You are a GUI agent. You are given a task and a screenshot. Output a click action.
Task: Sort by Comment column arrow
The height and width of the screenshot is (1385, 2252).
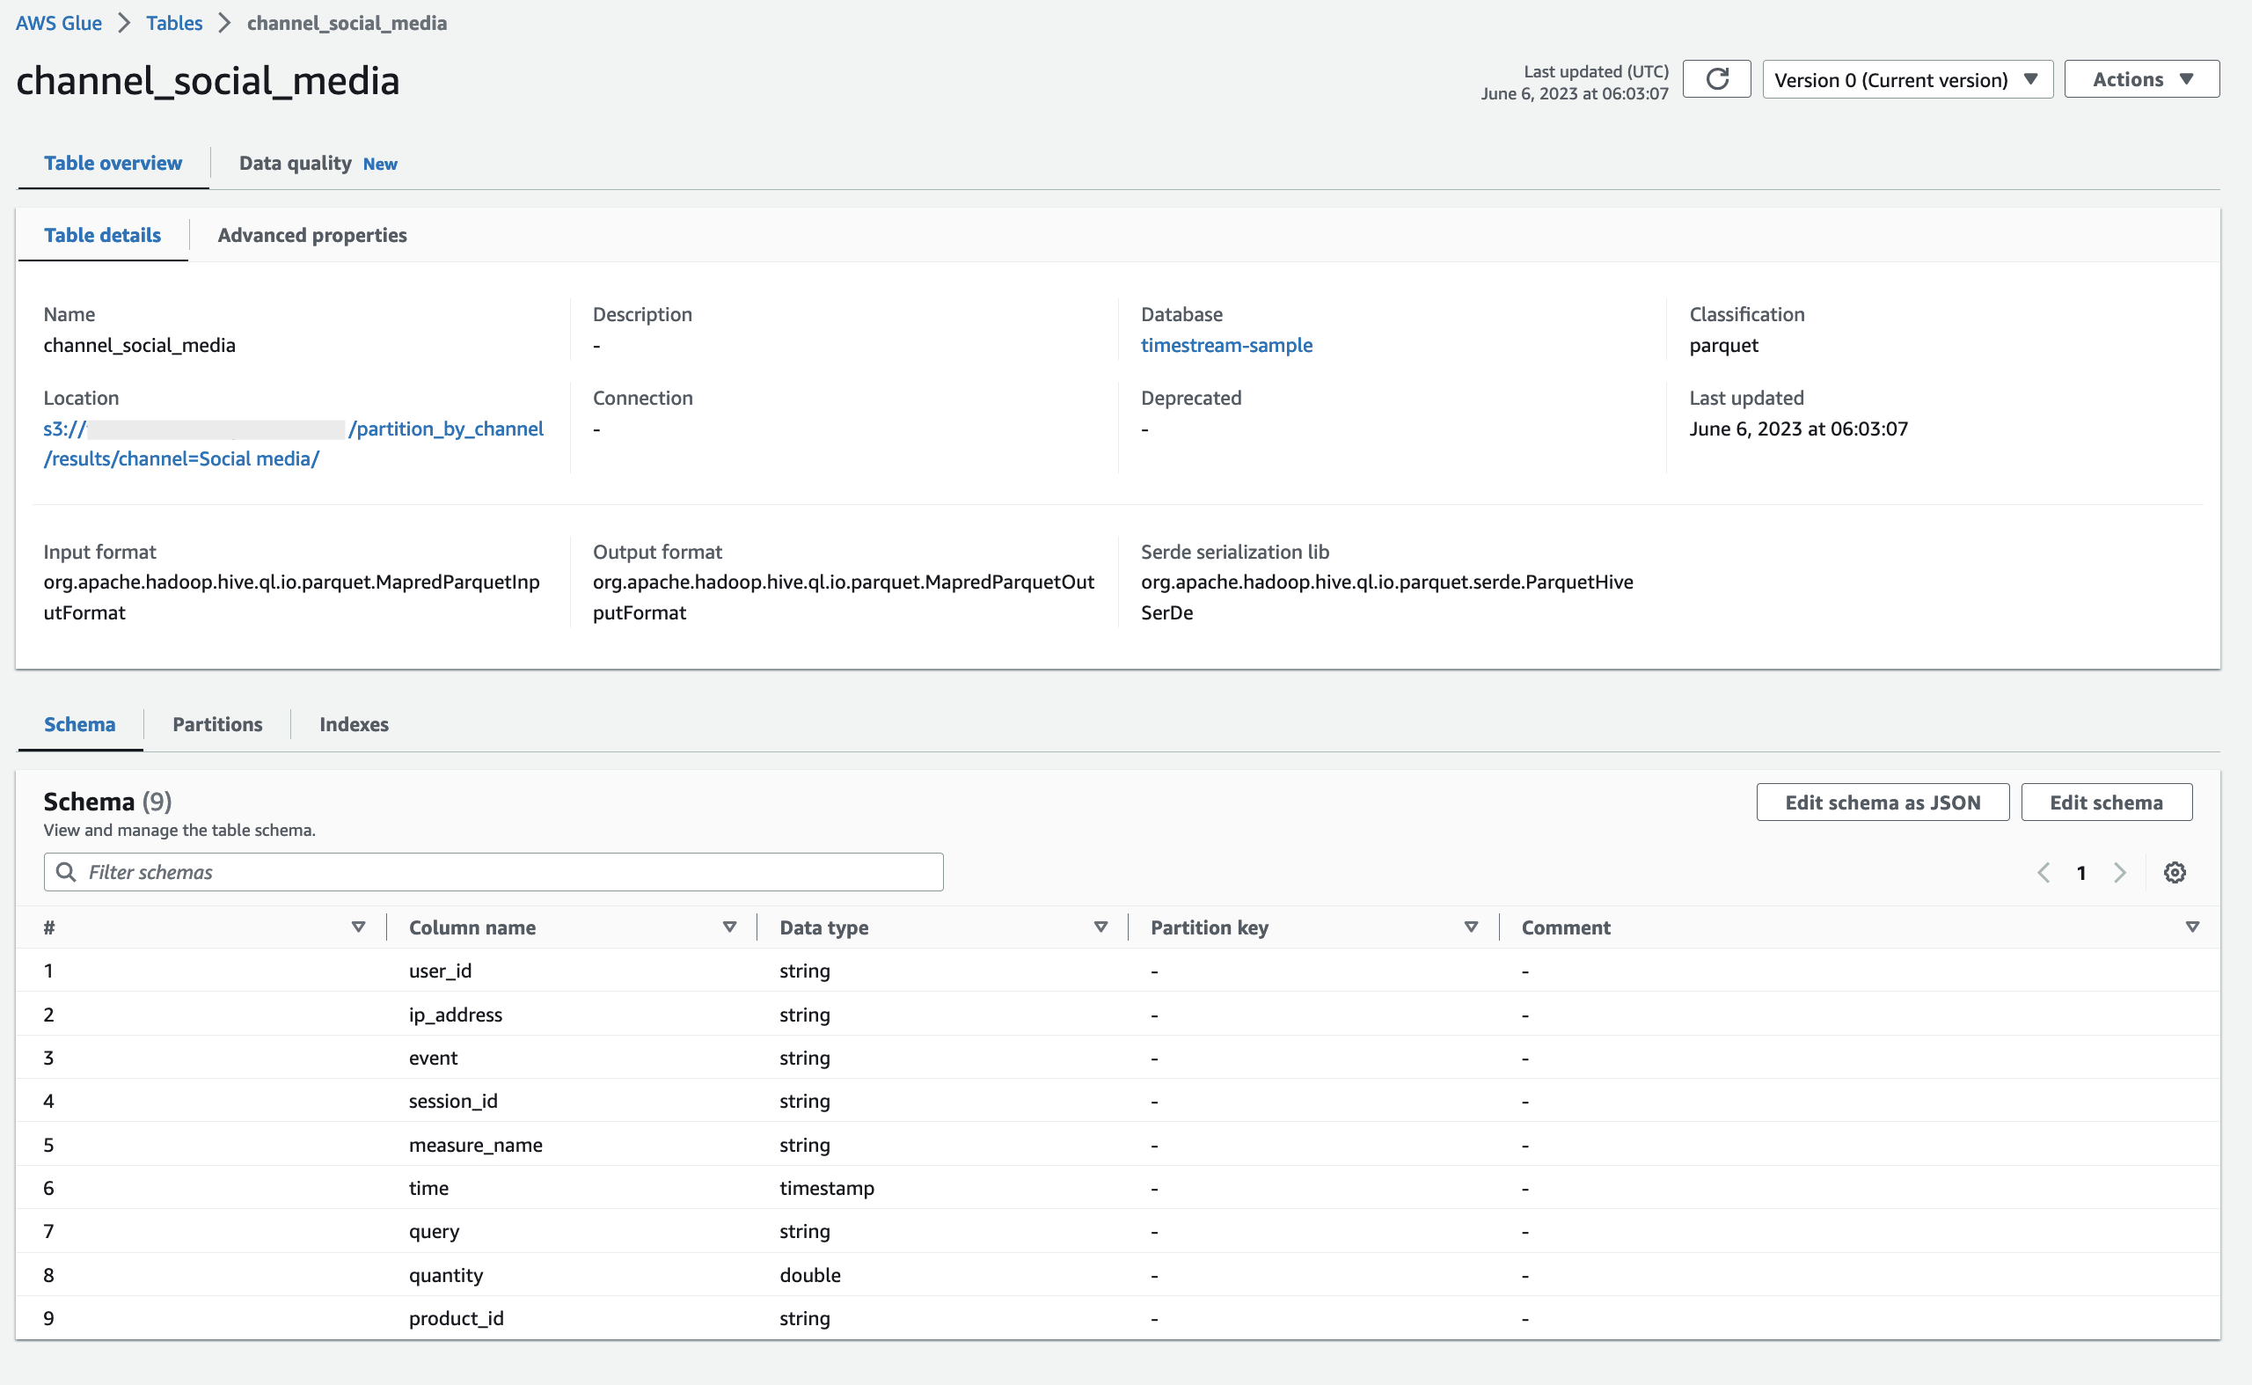(2191, 927)
